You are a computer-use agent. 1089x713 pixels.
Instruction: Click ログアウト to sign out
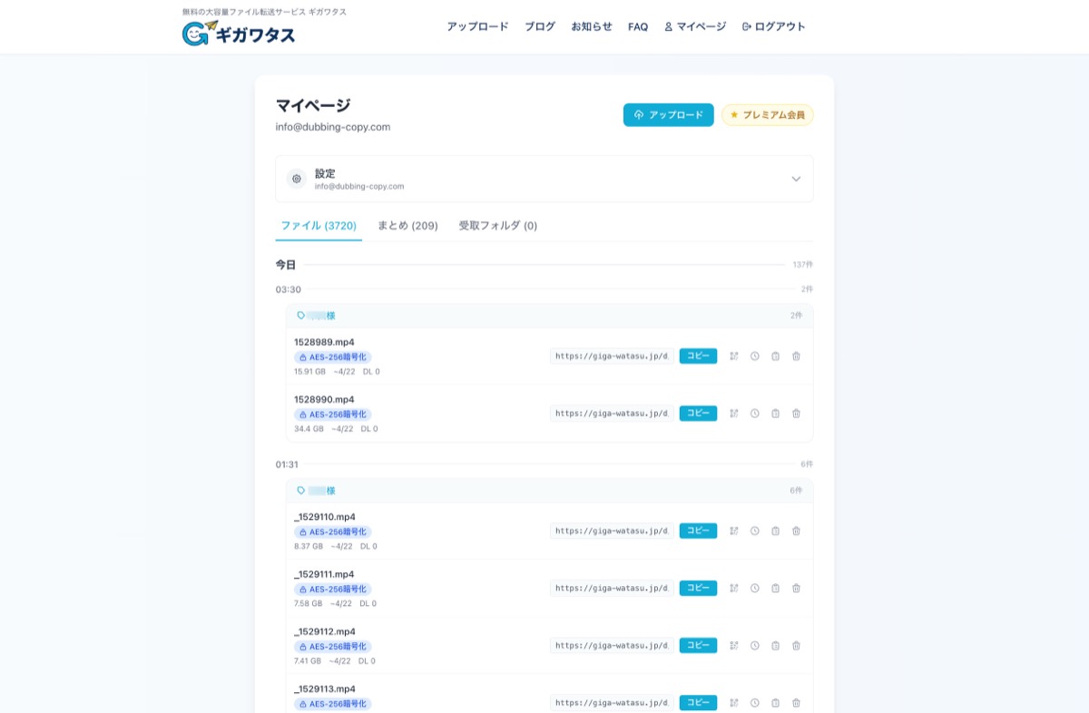point(774,27)
